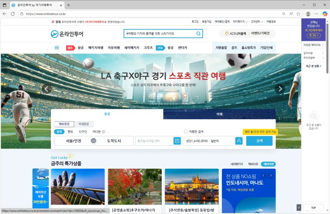Expand 비회원 예약조회 in the sidebar

coord(314,45)
